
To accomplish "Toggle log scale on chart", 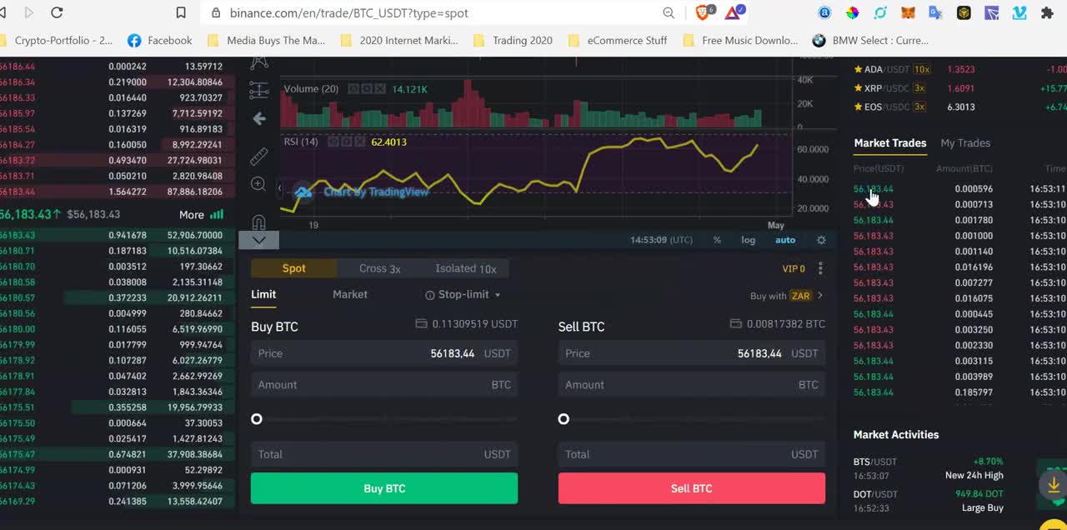I will [x=749, y=240].
